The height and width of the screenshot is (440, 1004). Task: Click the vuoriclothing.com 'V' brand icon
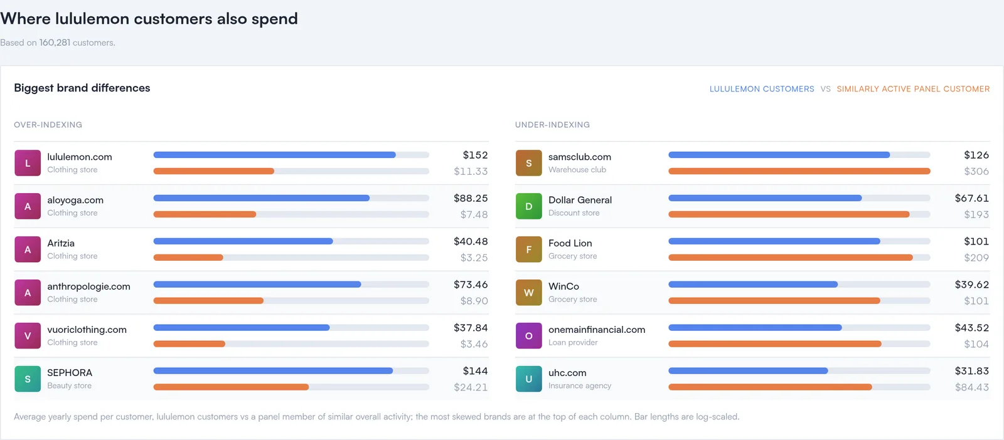click(28, 336)
